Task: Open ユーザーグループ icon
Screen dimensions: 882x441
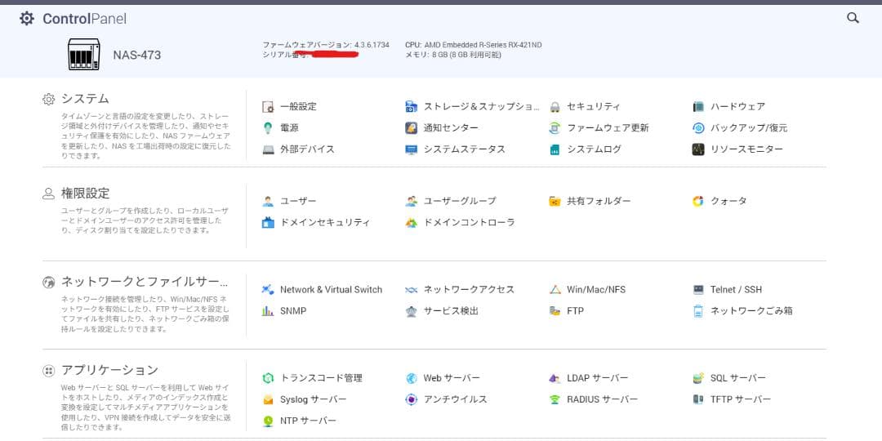Action: click(411, 202)
